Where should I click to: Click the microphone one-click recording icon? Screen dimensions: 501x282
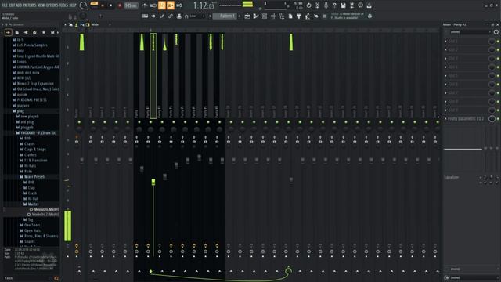[326, 5]
